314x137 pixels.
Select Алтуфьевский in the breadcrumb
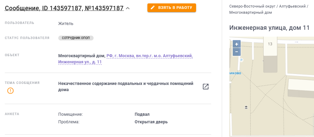tap(292, 7)
